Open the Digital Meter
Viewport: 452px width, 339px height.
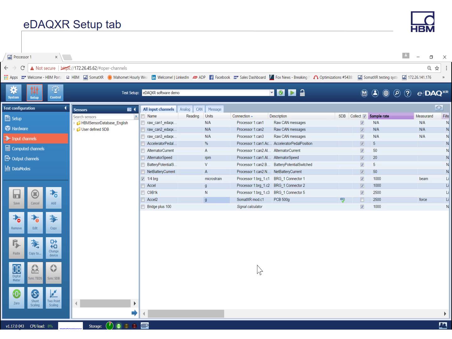(17, 273)
